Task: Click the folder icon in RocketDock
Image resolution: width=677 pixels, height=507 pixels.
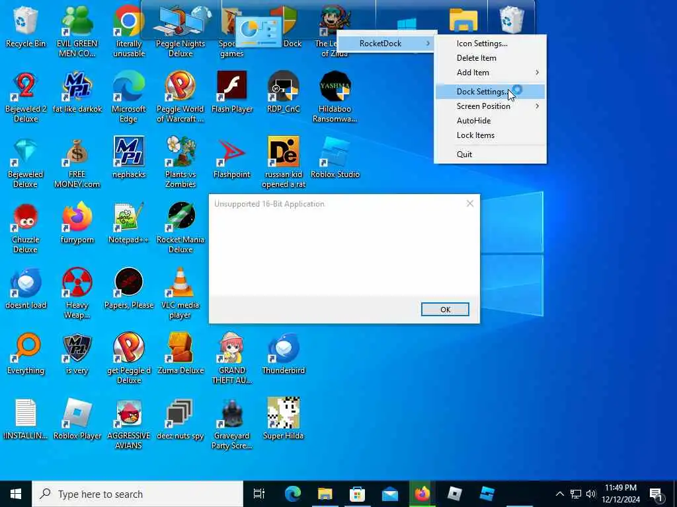Action: point(463,19)
